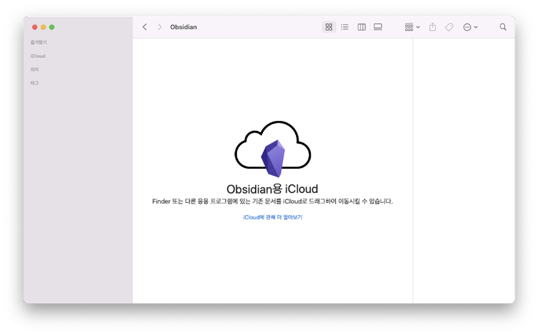Open the 'iCloud에 관해 더 알아보기' link
The height and width of the screenshot is (335, 539).
273,217
